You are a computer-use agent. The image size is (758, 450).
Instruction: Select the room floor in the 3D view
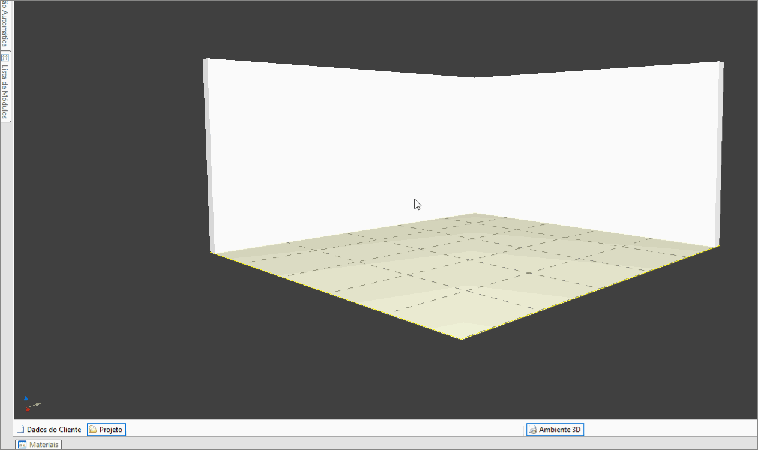point(465,276)
